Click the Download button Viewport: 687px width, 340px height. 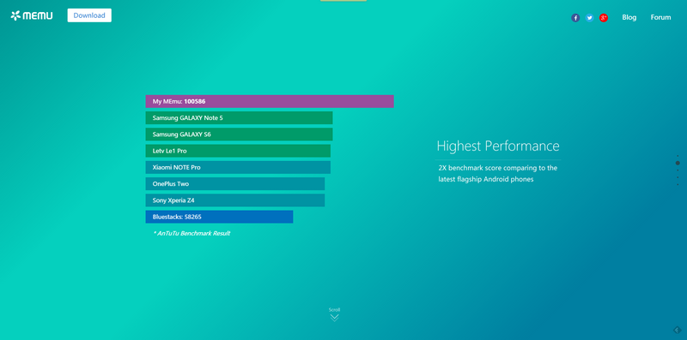point(89,15)
